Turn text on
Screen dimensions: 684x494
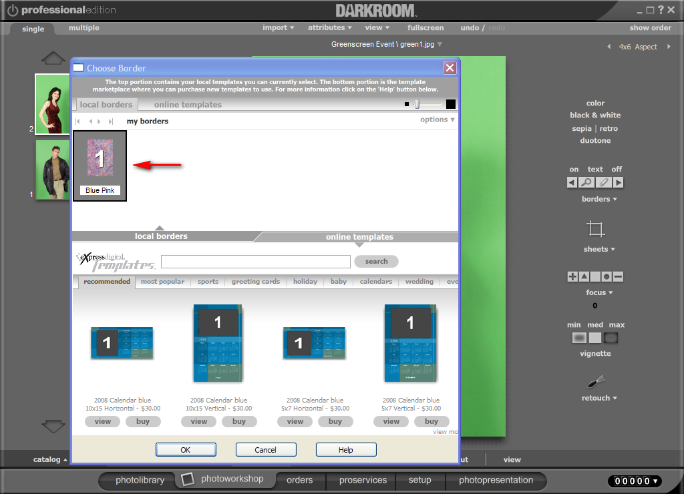(x=574, y=169)
